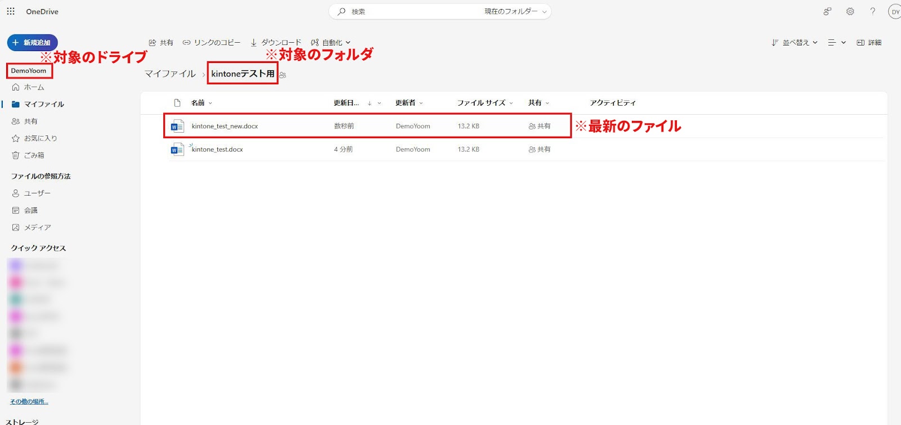The width and height of the screenshot is (901, 425).
Task: Click the Recycle bin trash icon
Action: 16,155
